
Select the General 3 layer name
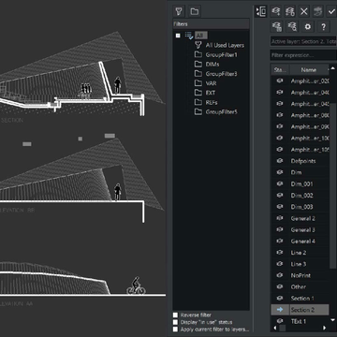pyautogui.click(x=302, y=229)
